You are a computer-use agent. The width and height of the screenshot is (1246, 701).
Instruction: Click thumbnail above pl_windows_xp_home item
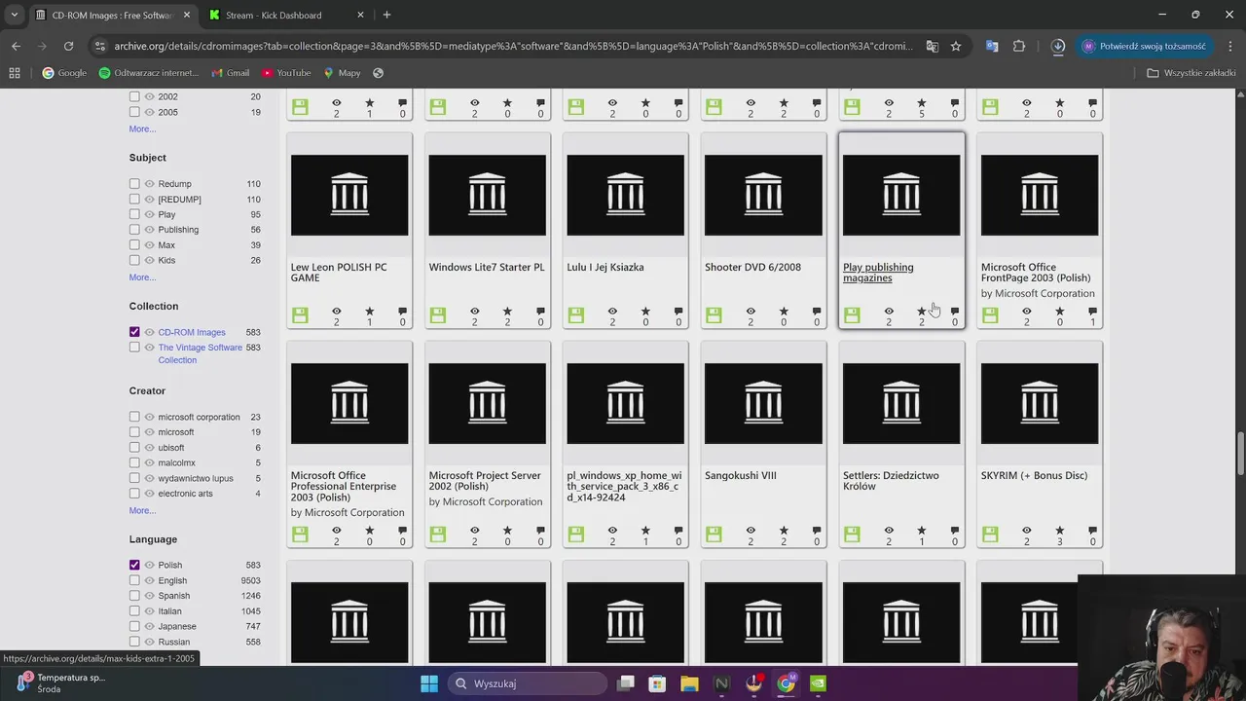[x=626, y=403]
